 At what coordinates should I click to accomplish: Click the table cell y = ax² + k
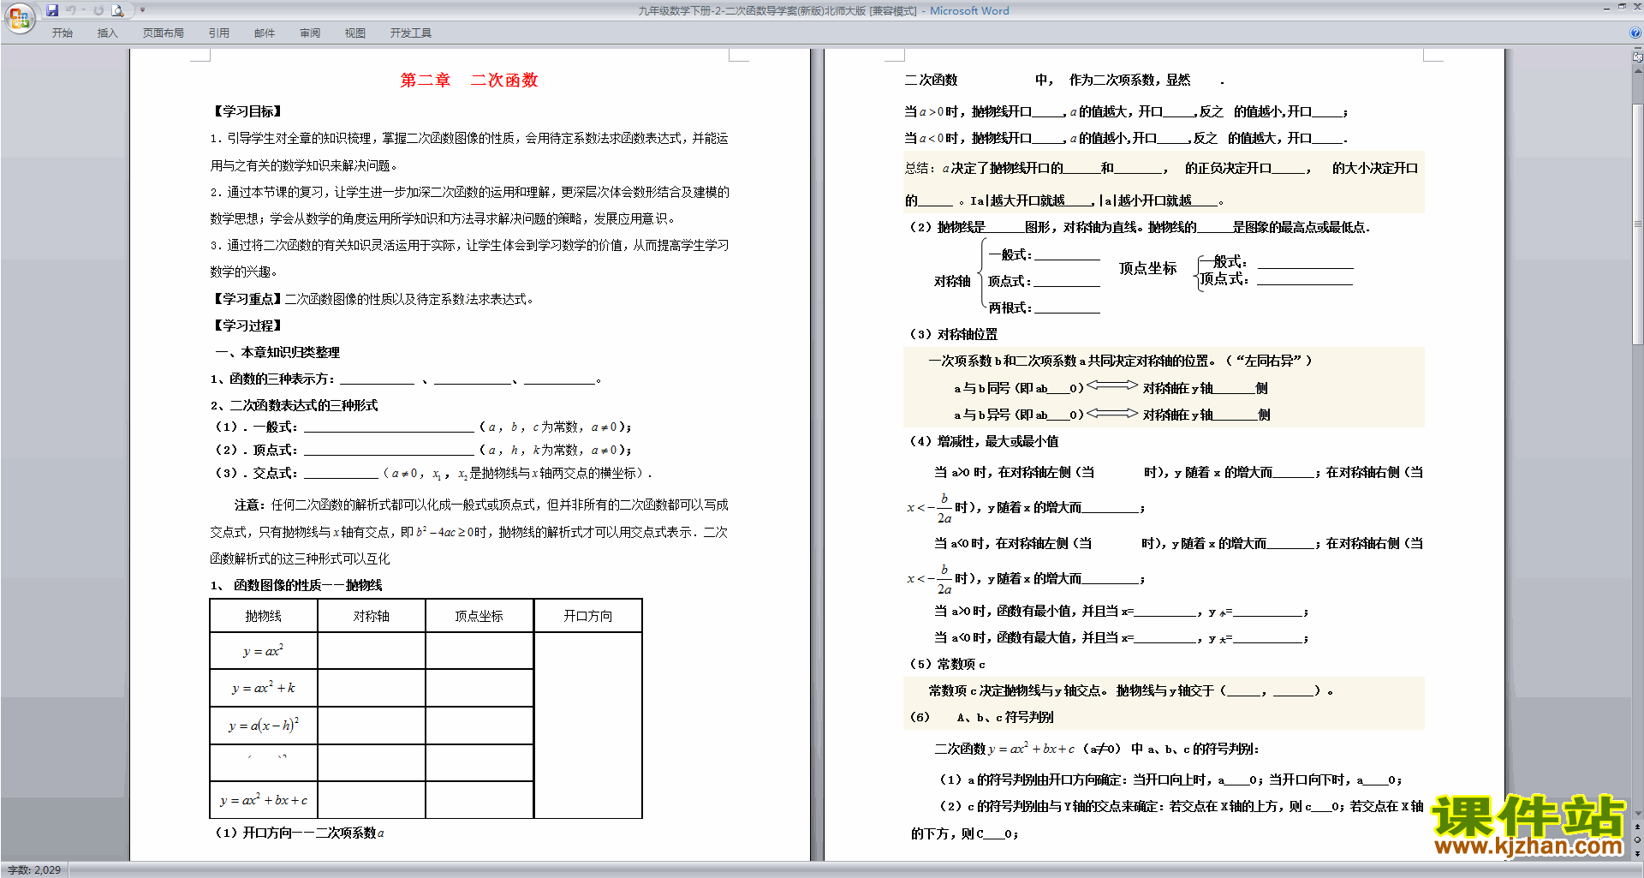(x=264, y=688)
